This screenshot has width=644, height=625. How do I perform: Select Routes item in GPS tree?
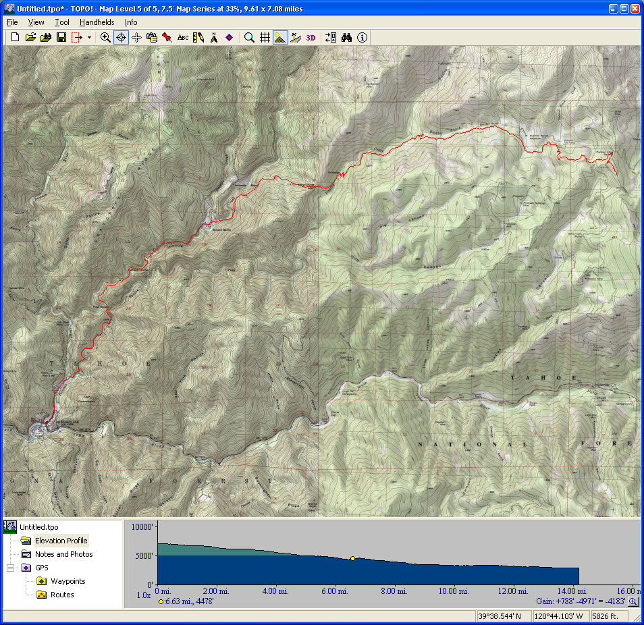(62, 595)
